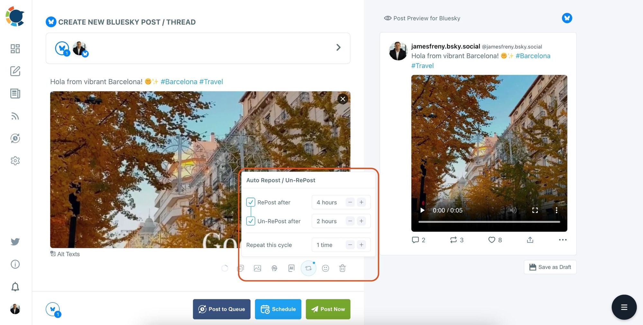643x325 pixels.
Task: Click the #Travel hashtag in preview
Action: tap(422, 66)
